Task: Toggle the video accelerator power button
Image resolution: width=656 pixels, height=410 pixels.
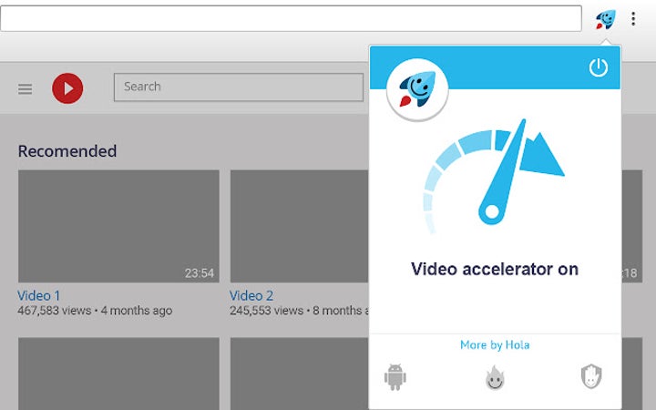Action: pyautogui.click(x=598, y=68)
